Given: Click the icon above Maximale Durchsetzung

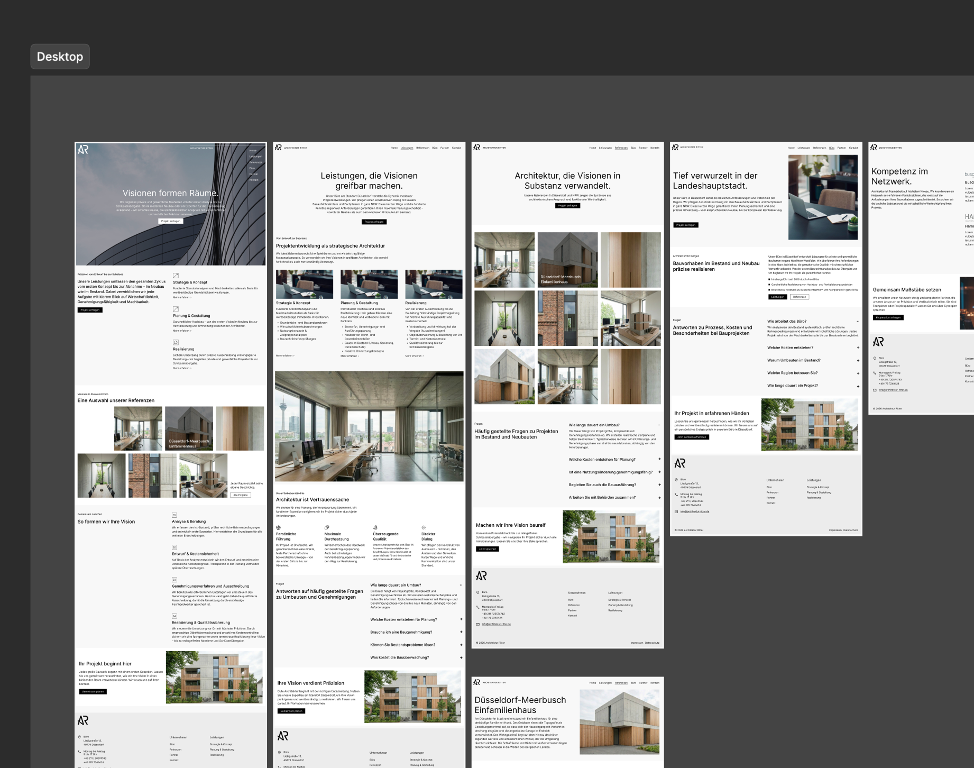Looking at the screenshot, I should click(x=327, y=527).
